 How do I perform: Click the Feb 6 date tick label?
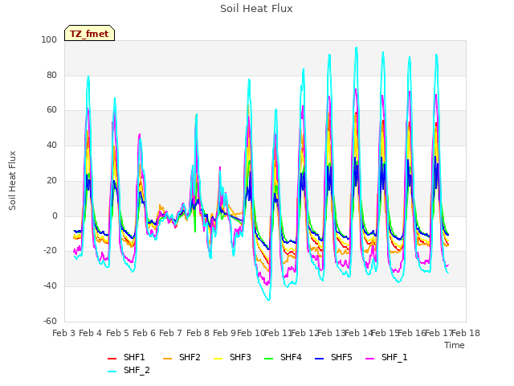pos(144,333)
